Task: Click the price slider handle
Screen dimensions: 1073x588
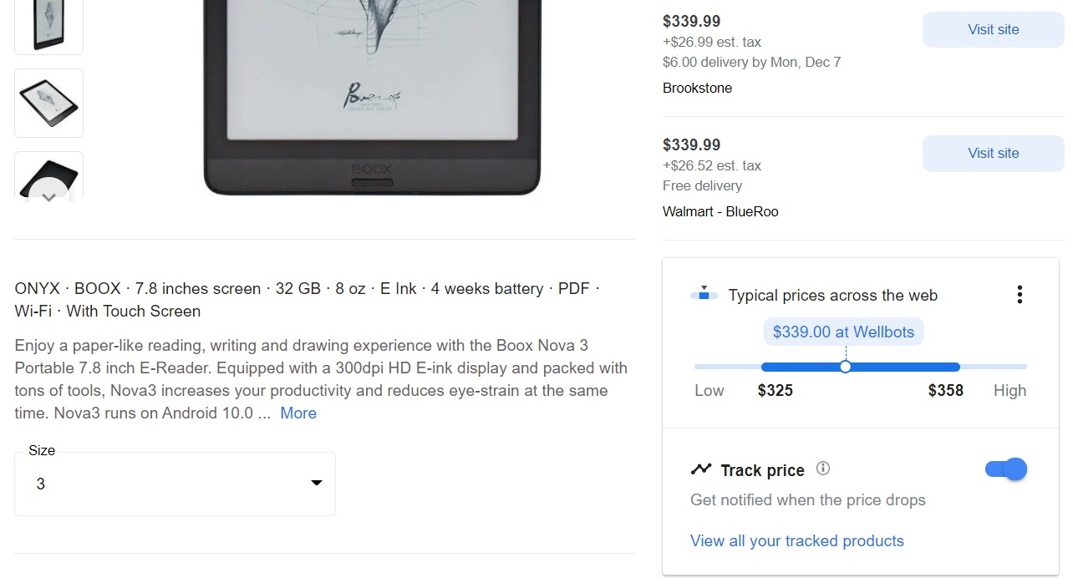Action: pyautogui.click(x=845, y=367)
